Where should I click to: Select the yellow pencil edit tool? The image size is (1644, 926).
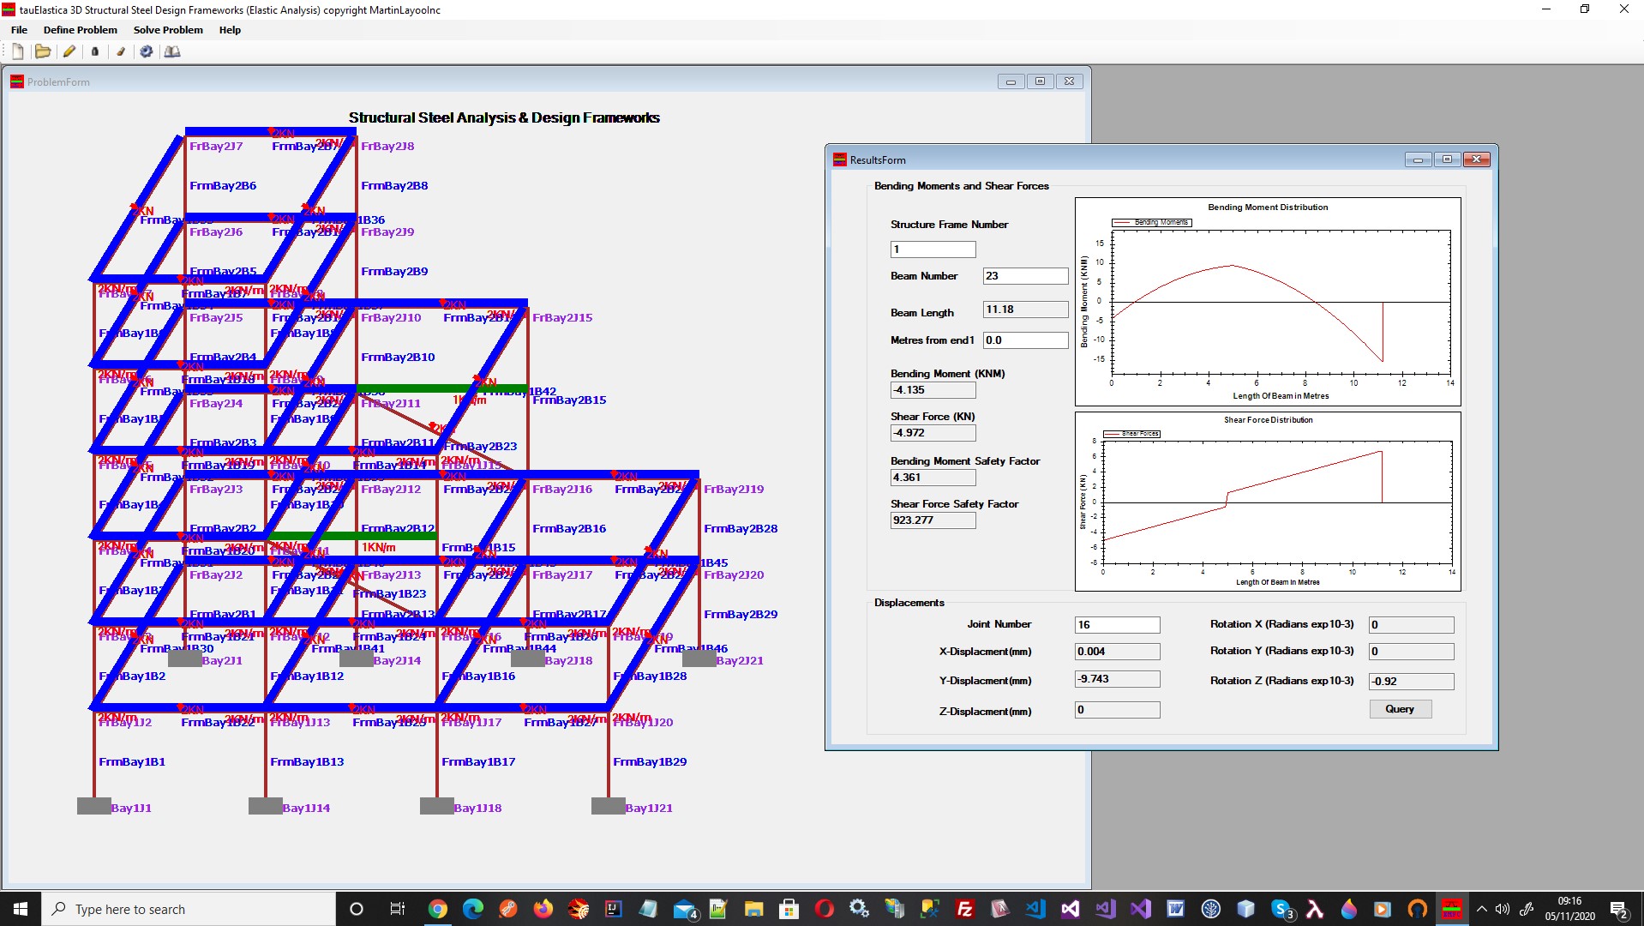click(69, 51)
